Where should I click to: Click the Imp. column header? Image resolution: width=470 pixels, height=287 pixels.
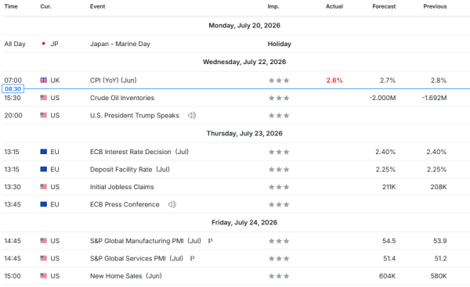point(273,6)
